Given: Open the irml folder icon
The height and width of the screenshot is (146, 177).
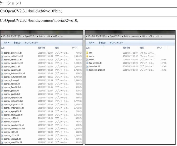Looking at the screenshot, I should 87,53.
